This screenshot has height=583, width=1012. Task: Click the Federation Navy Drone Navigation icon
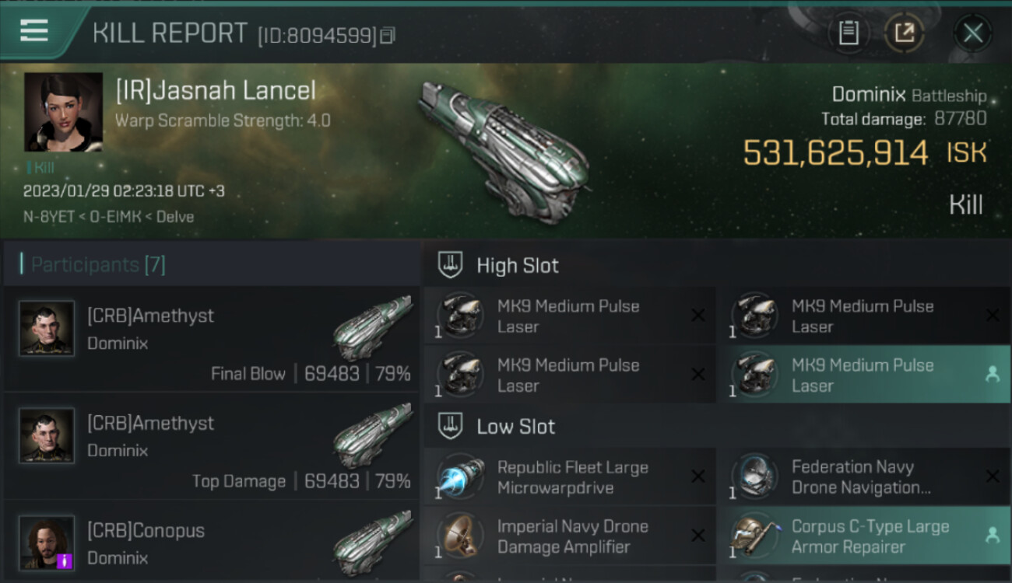pos(754,477)
